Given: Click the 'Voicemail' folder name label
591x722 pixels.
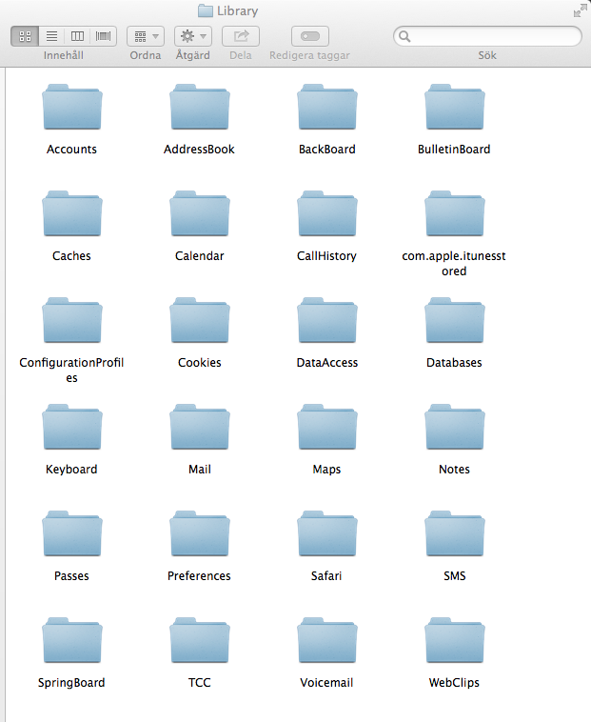Looking at the screenshot, I should [x=326, y=682].
